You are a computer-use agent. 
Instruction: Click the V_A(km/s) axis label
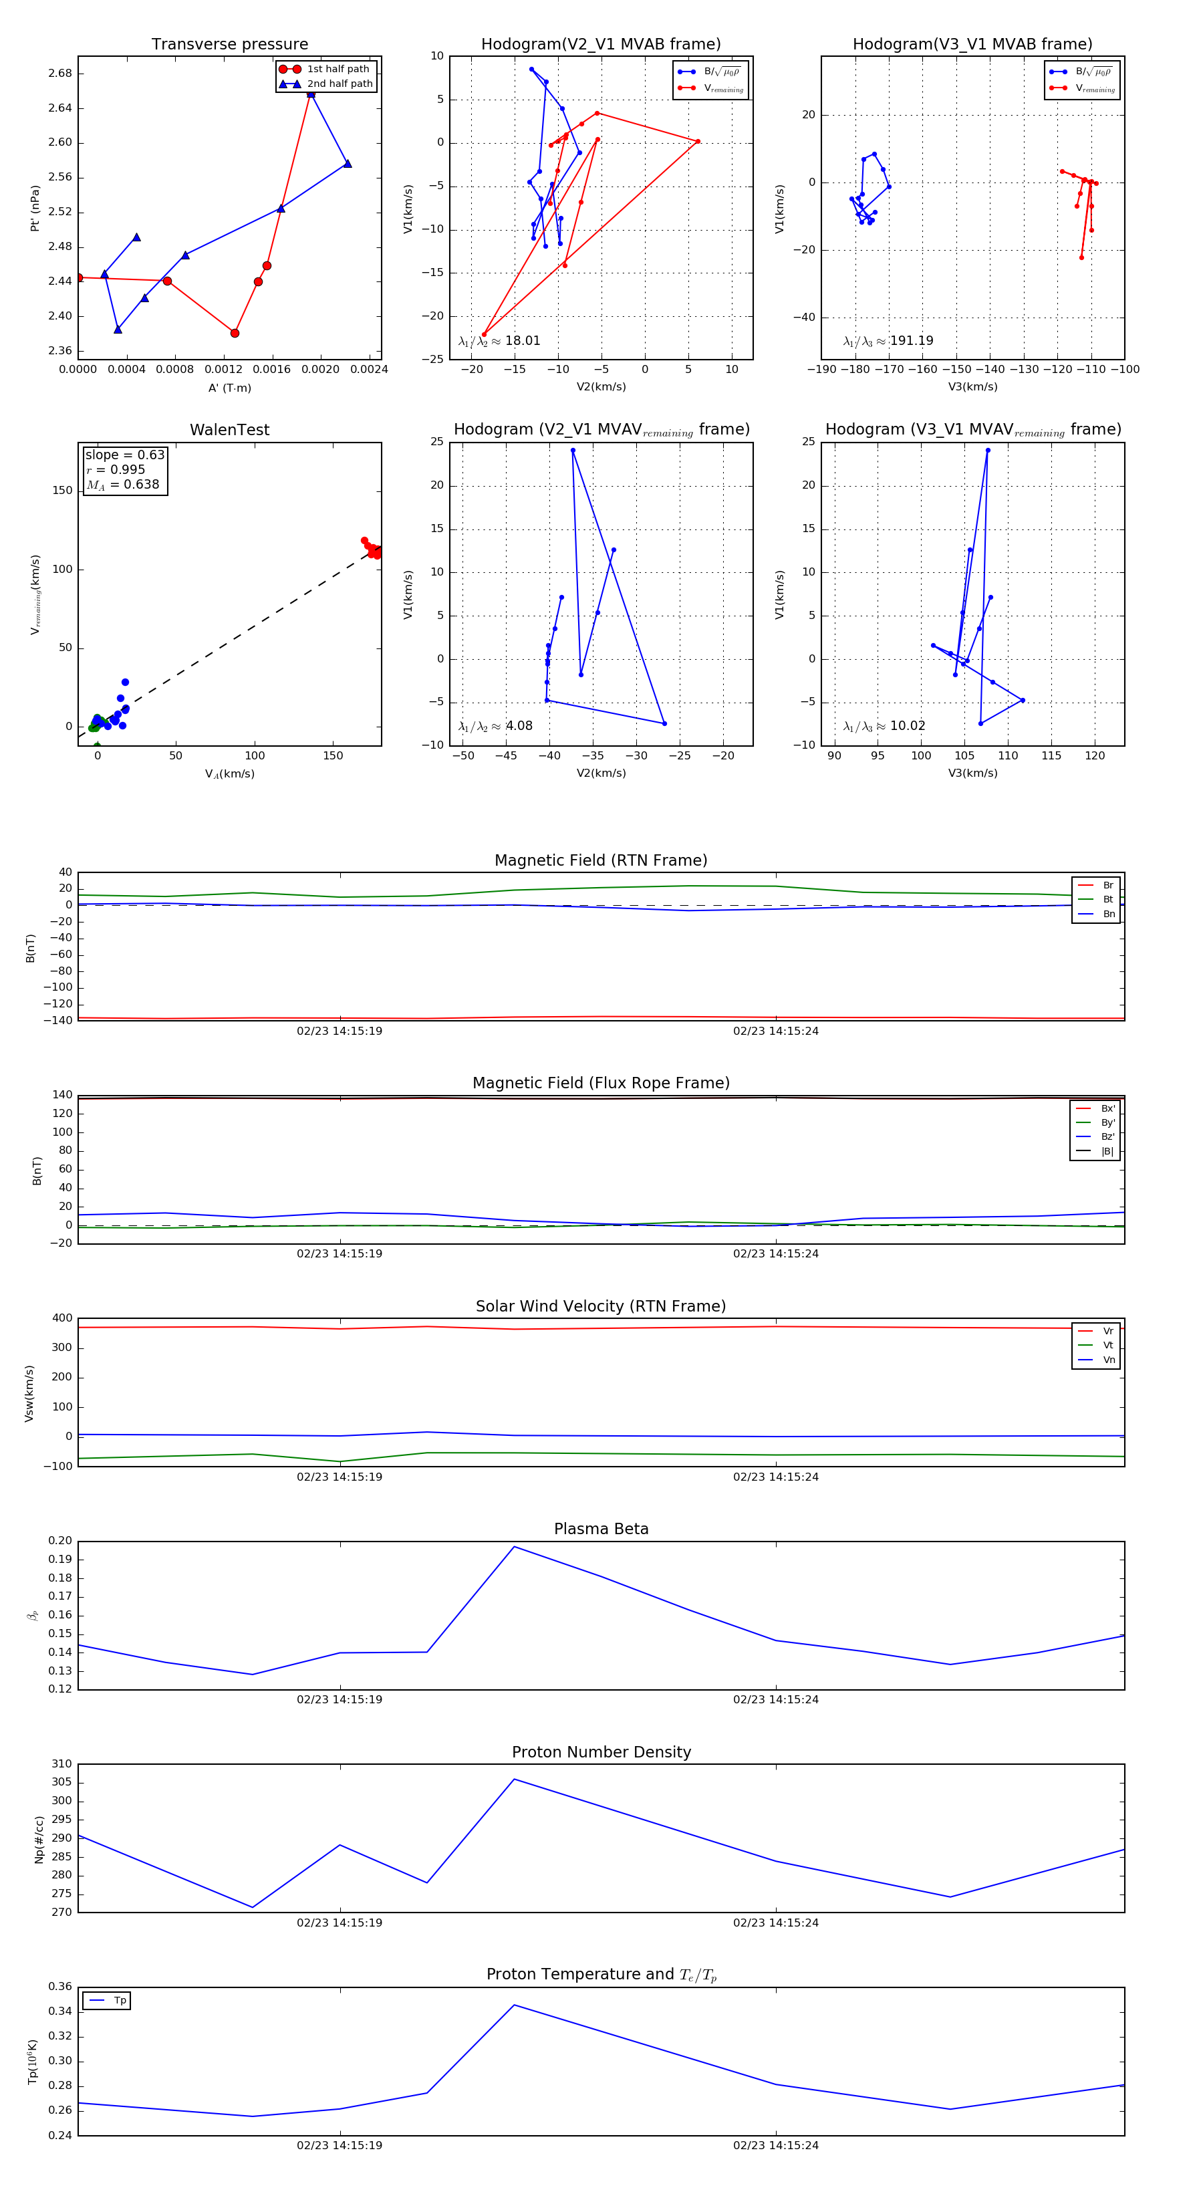[x=229, y=774]
